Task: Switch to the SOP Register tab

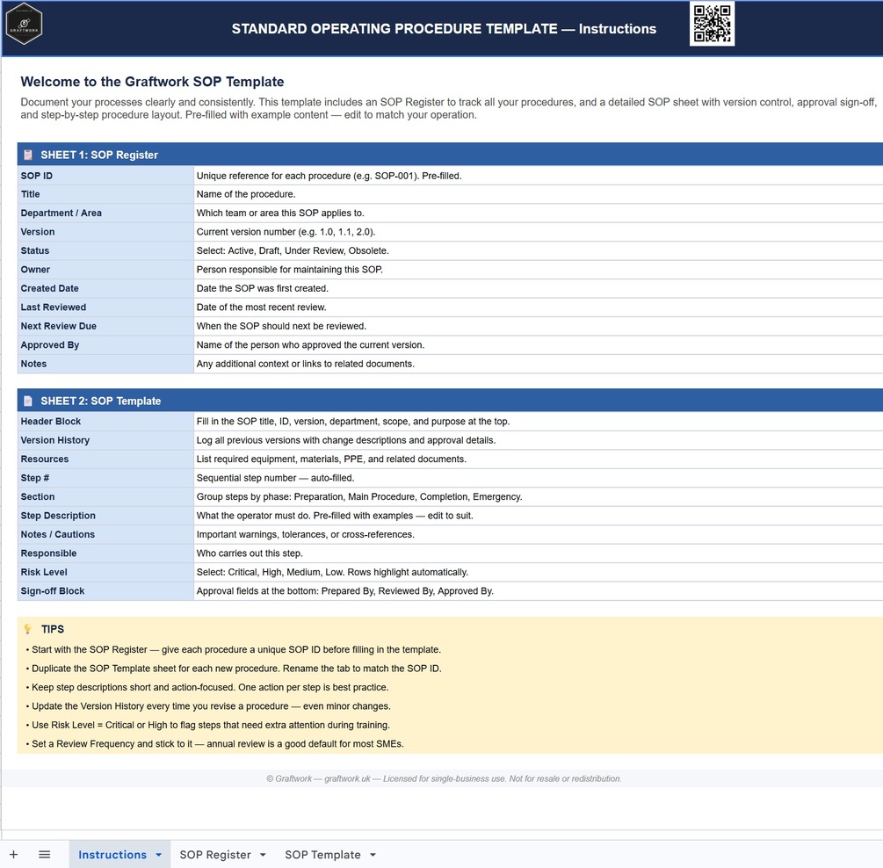Action: point(215,855)
